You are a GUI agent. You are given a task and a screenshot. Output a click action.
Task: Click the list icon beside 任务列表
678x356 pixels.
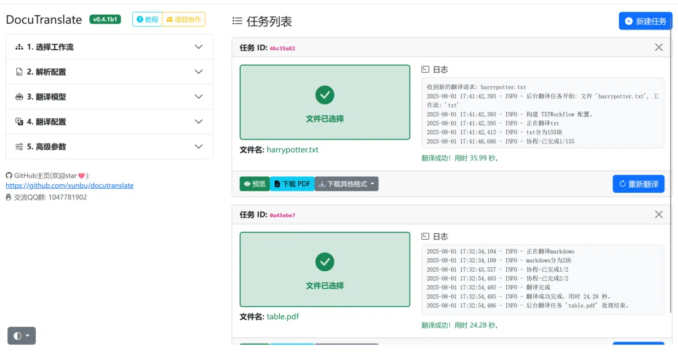point(237,21)
